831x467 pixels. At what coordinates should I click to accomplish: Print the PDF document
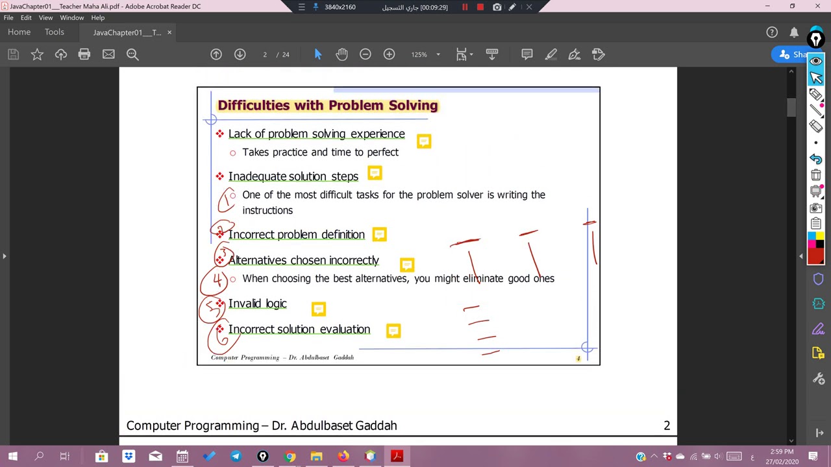point(84,54)
